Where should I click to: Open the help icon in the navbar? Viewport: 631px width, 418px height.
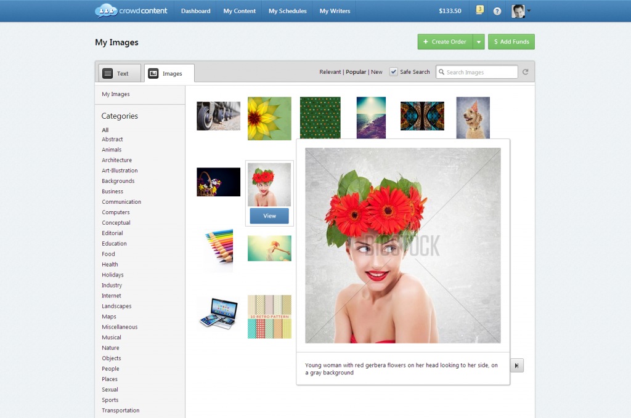pyautogui.click(x=497, y=10)
